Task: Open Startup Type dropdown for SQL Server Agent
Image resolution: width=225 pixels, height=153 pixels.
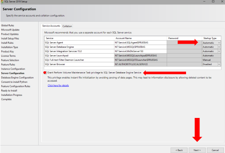Action: (x=219, y=43)
